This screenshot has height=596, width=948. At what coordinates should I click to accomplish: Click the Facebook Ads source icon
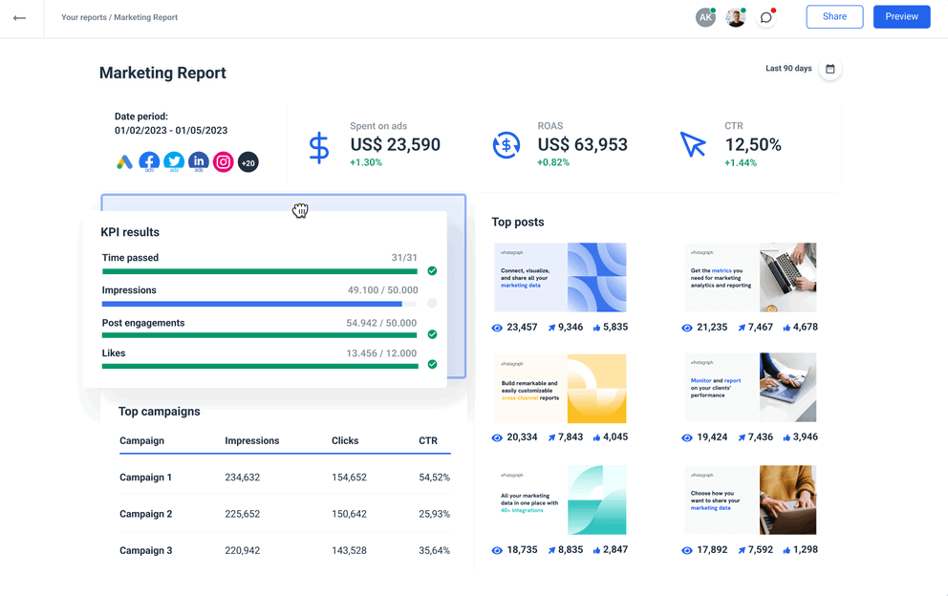pos(149,162)
